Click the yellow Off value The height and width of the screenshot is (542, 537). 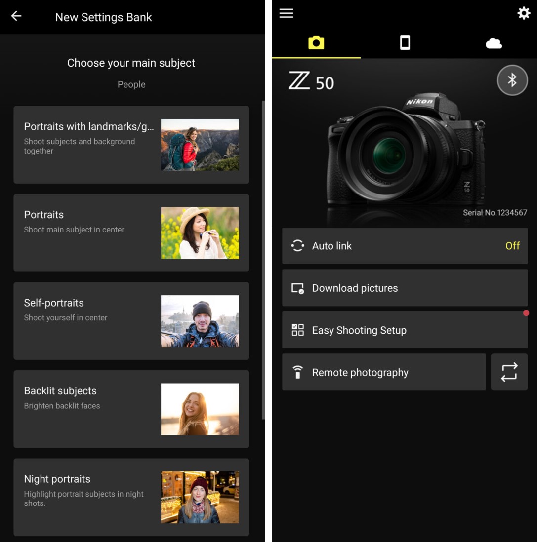(512, 246)
